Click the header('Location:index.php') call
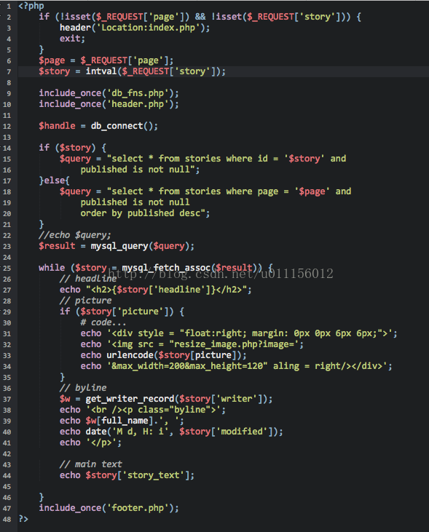The width and height of the screenshot is (429, 532). tap(135, 28)
